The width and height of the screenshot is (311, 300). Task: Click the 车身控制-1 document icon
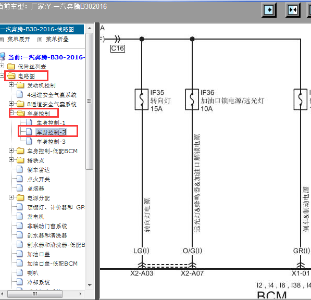click(x=29, y=122)
